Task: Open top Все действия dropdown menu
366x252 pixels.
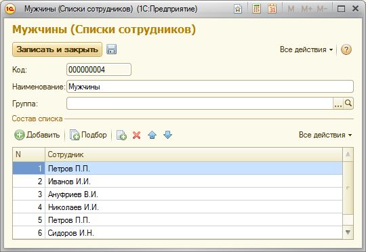Action: click(306, 49)
